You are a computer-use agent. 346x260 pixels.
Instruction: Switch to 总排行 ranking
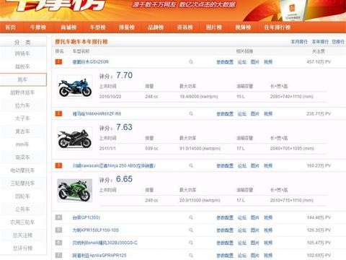point(338,42)
